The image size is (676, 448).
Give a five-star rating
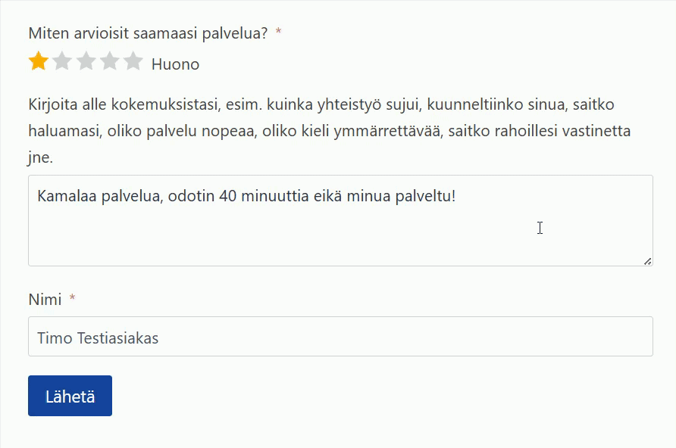[133, 61]
